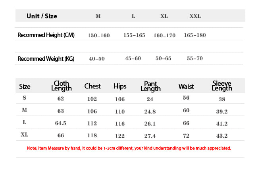Click the "Size" header in measurements table
The height and width of the screenshot is (175, 258).
25,87
